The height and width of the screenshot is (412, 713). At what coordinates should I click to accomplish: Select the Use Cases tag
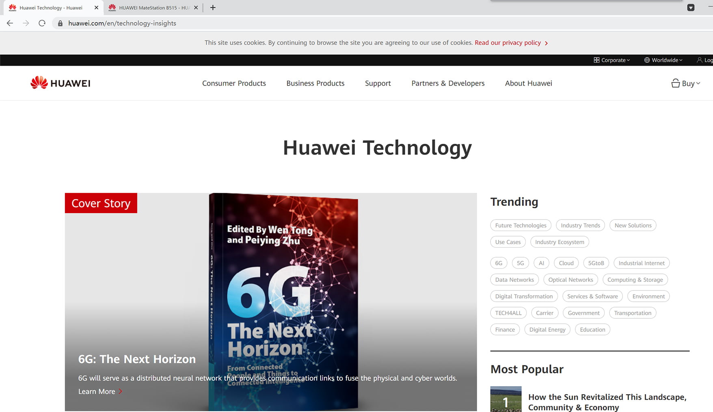click(x=508, y=242)
